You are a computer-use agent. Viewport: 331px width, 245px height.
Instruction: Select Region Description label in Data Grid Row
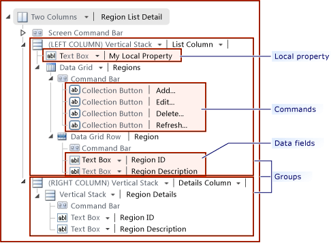coord(164,172)
